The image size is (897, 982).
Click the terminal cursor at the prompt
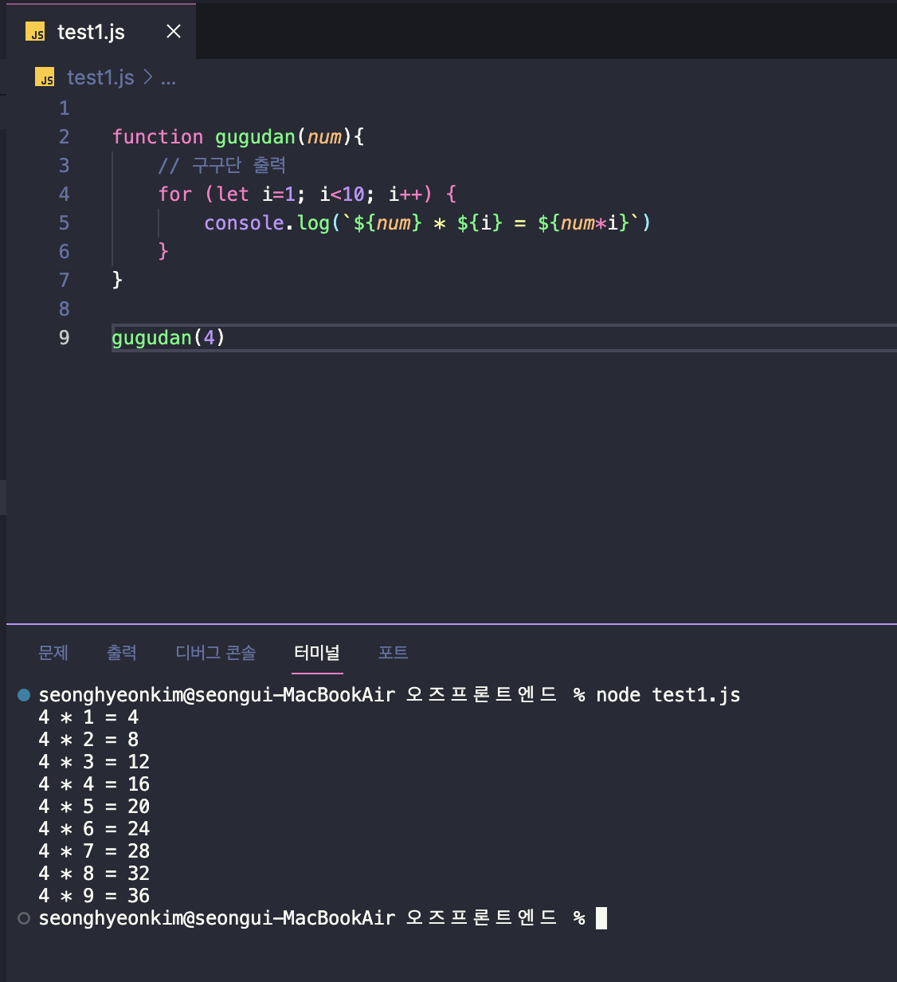click(x=601, y=918)
